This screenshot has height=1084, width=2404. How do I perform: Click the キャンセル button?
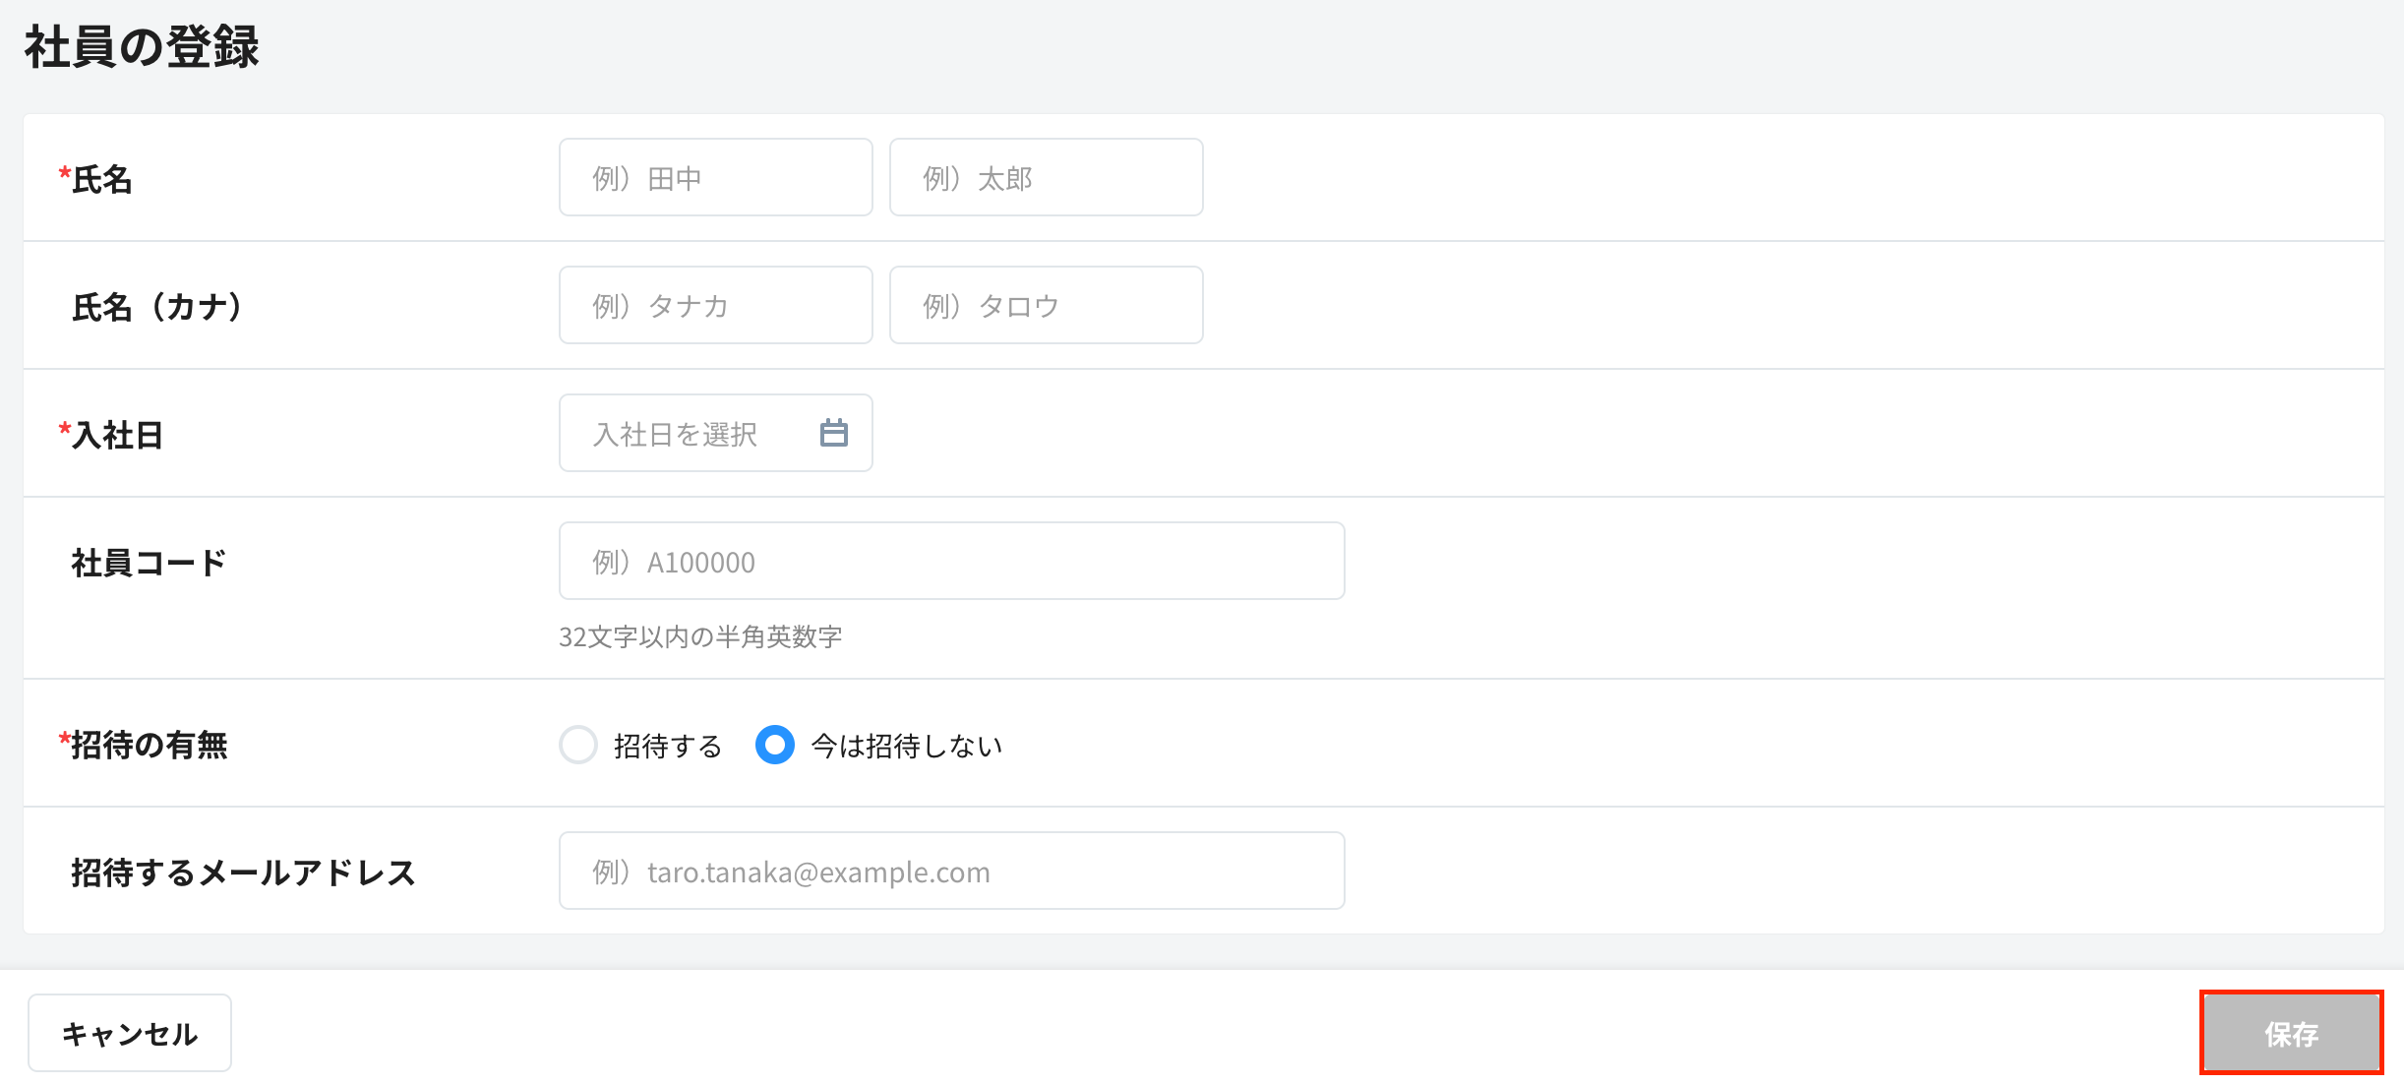[x=130, y=1033]
